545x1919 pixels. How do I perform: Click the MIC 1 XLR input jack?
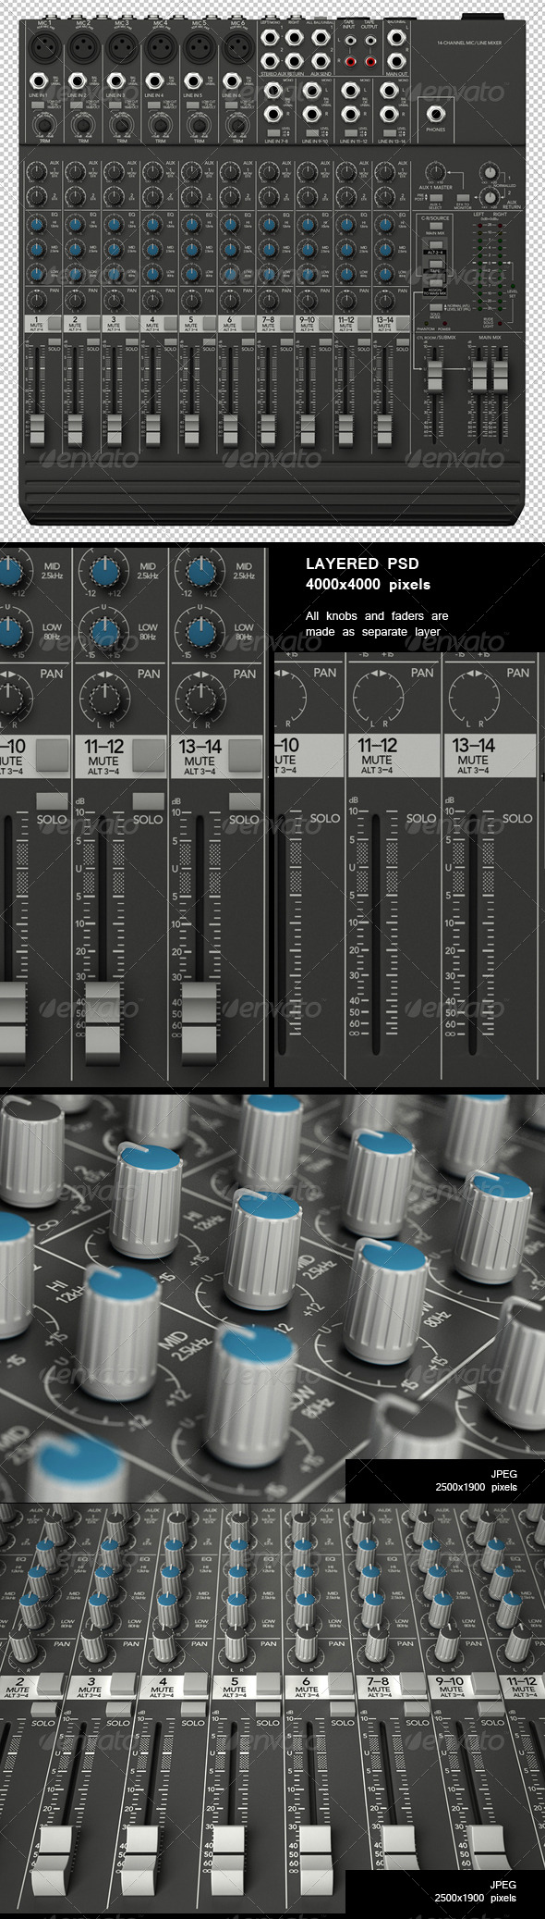[44, 45]
